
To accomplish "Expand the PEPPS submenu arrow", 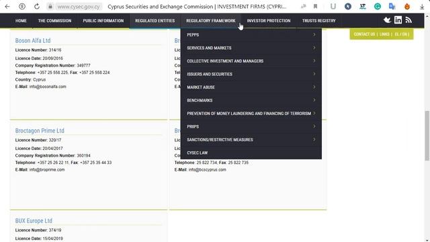I will tap(314, 34).
